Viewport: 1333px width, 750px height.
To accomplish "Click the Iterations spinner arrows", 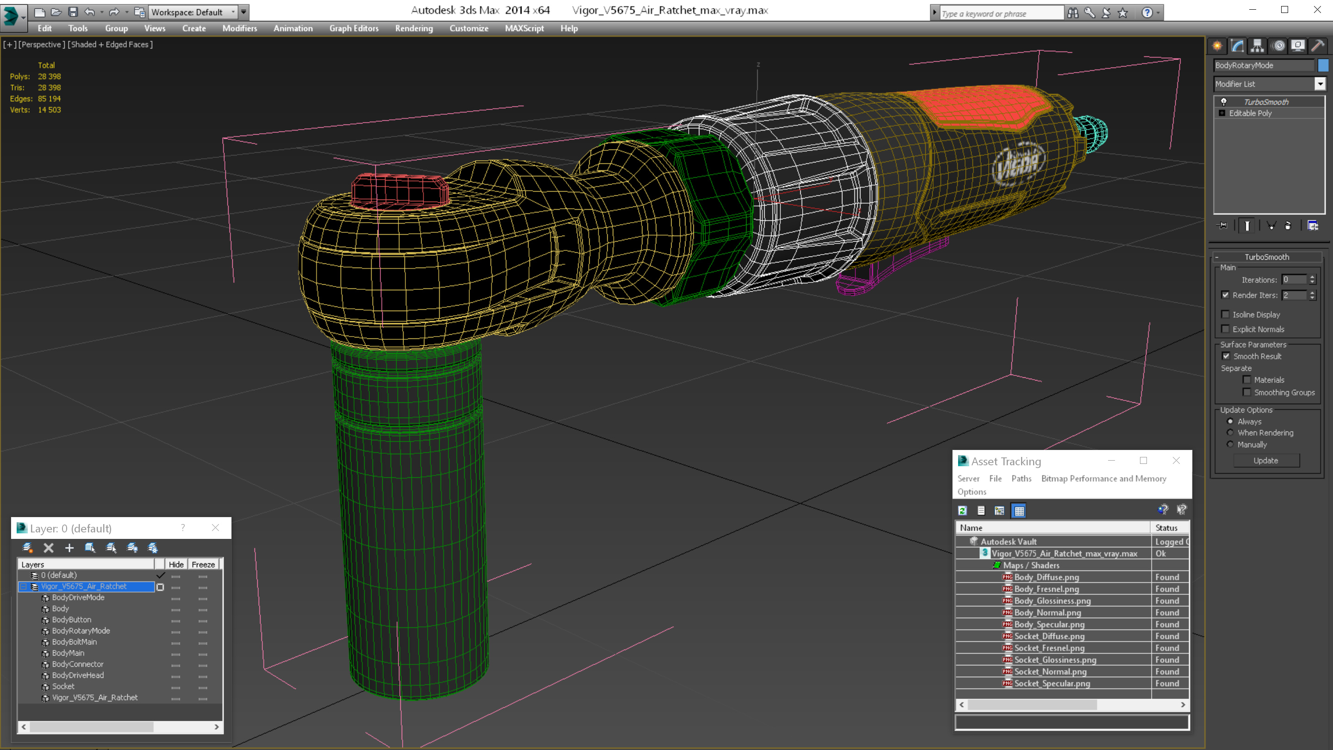I will click(x=1312, y=280).
